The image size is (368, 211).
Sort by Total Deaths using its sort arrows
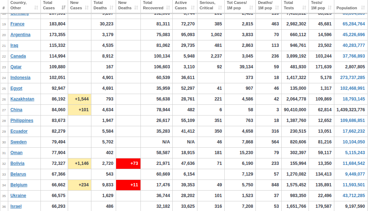point(112,8)
